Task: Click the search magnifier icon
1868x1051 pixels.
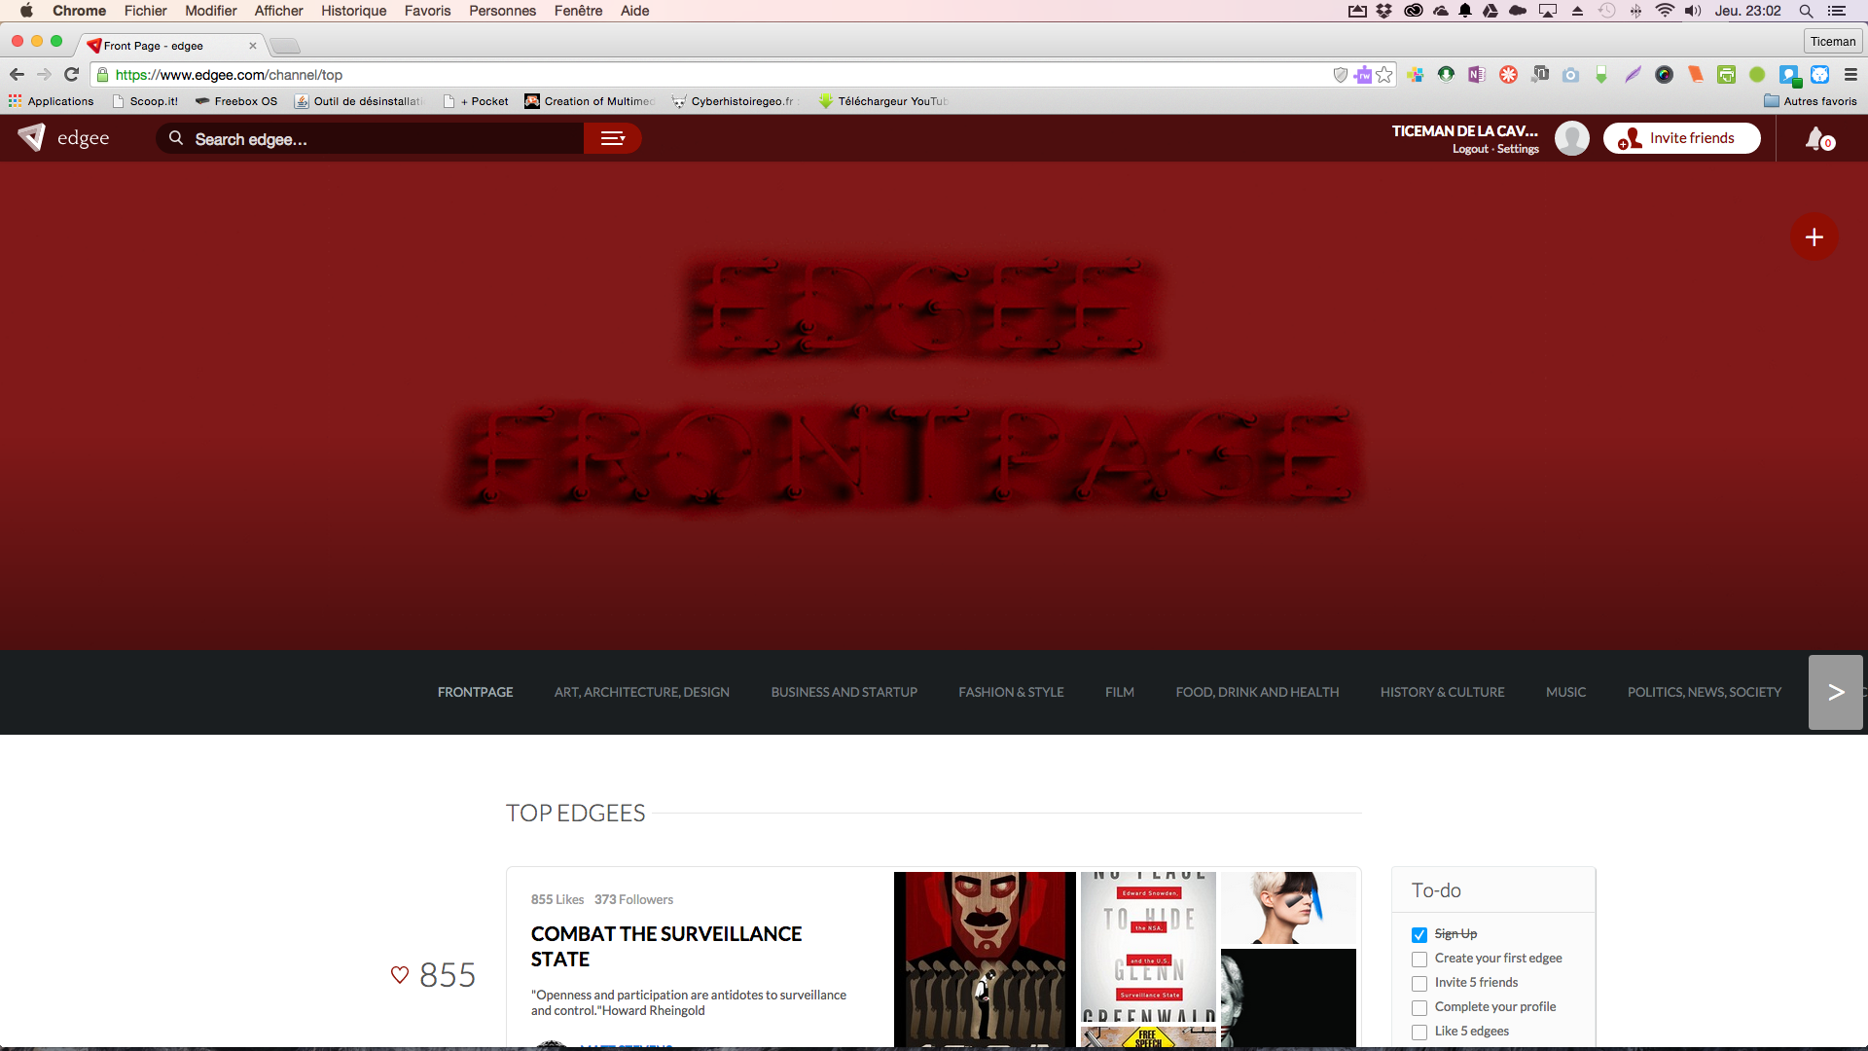Action: click(x=176, y=138)
